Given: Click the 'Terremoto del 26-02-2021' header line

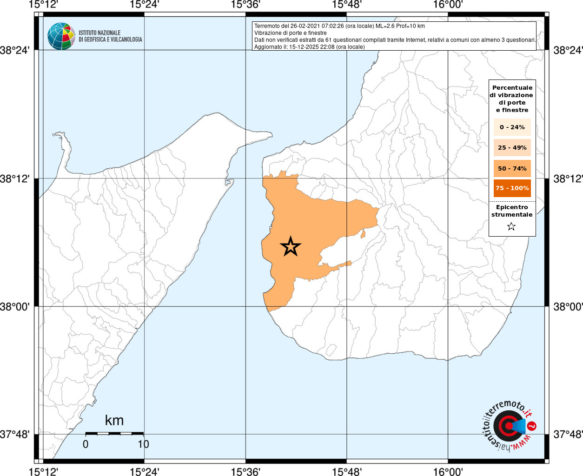Looking at the screenshot, I should (339, 26).
